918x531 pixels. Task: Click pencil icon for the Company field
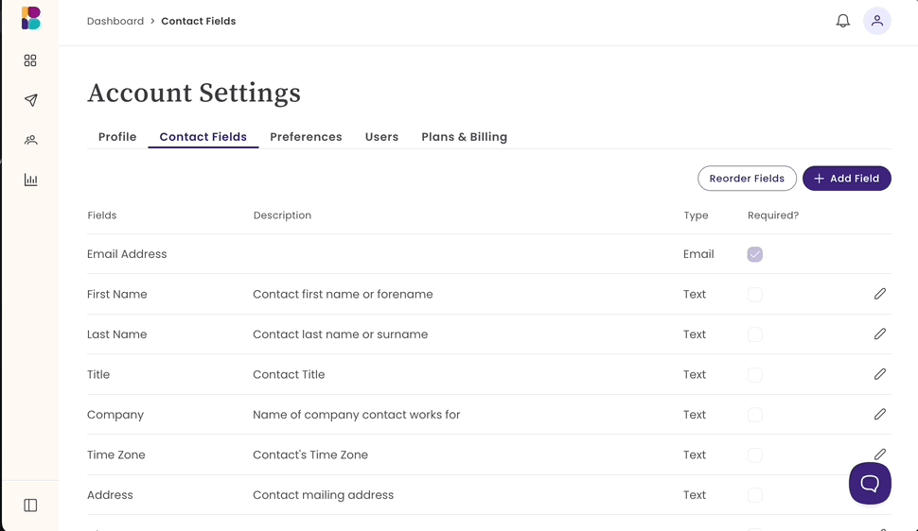pyautogui.click(x=879, y=414)
